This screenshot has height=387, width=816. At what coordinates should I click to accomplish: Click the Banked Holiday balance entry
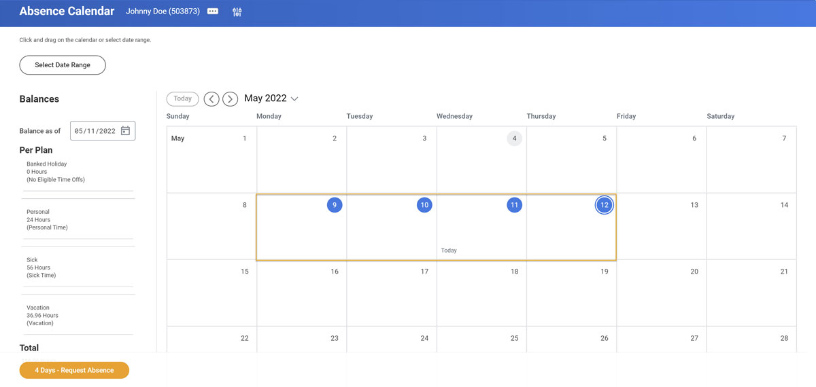(56, 172)
